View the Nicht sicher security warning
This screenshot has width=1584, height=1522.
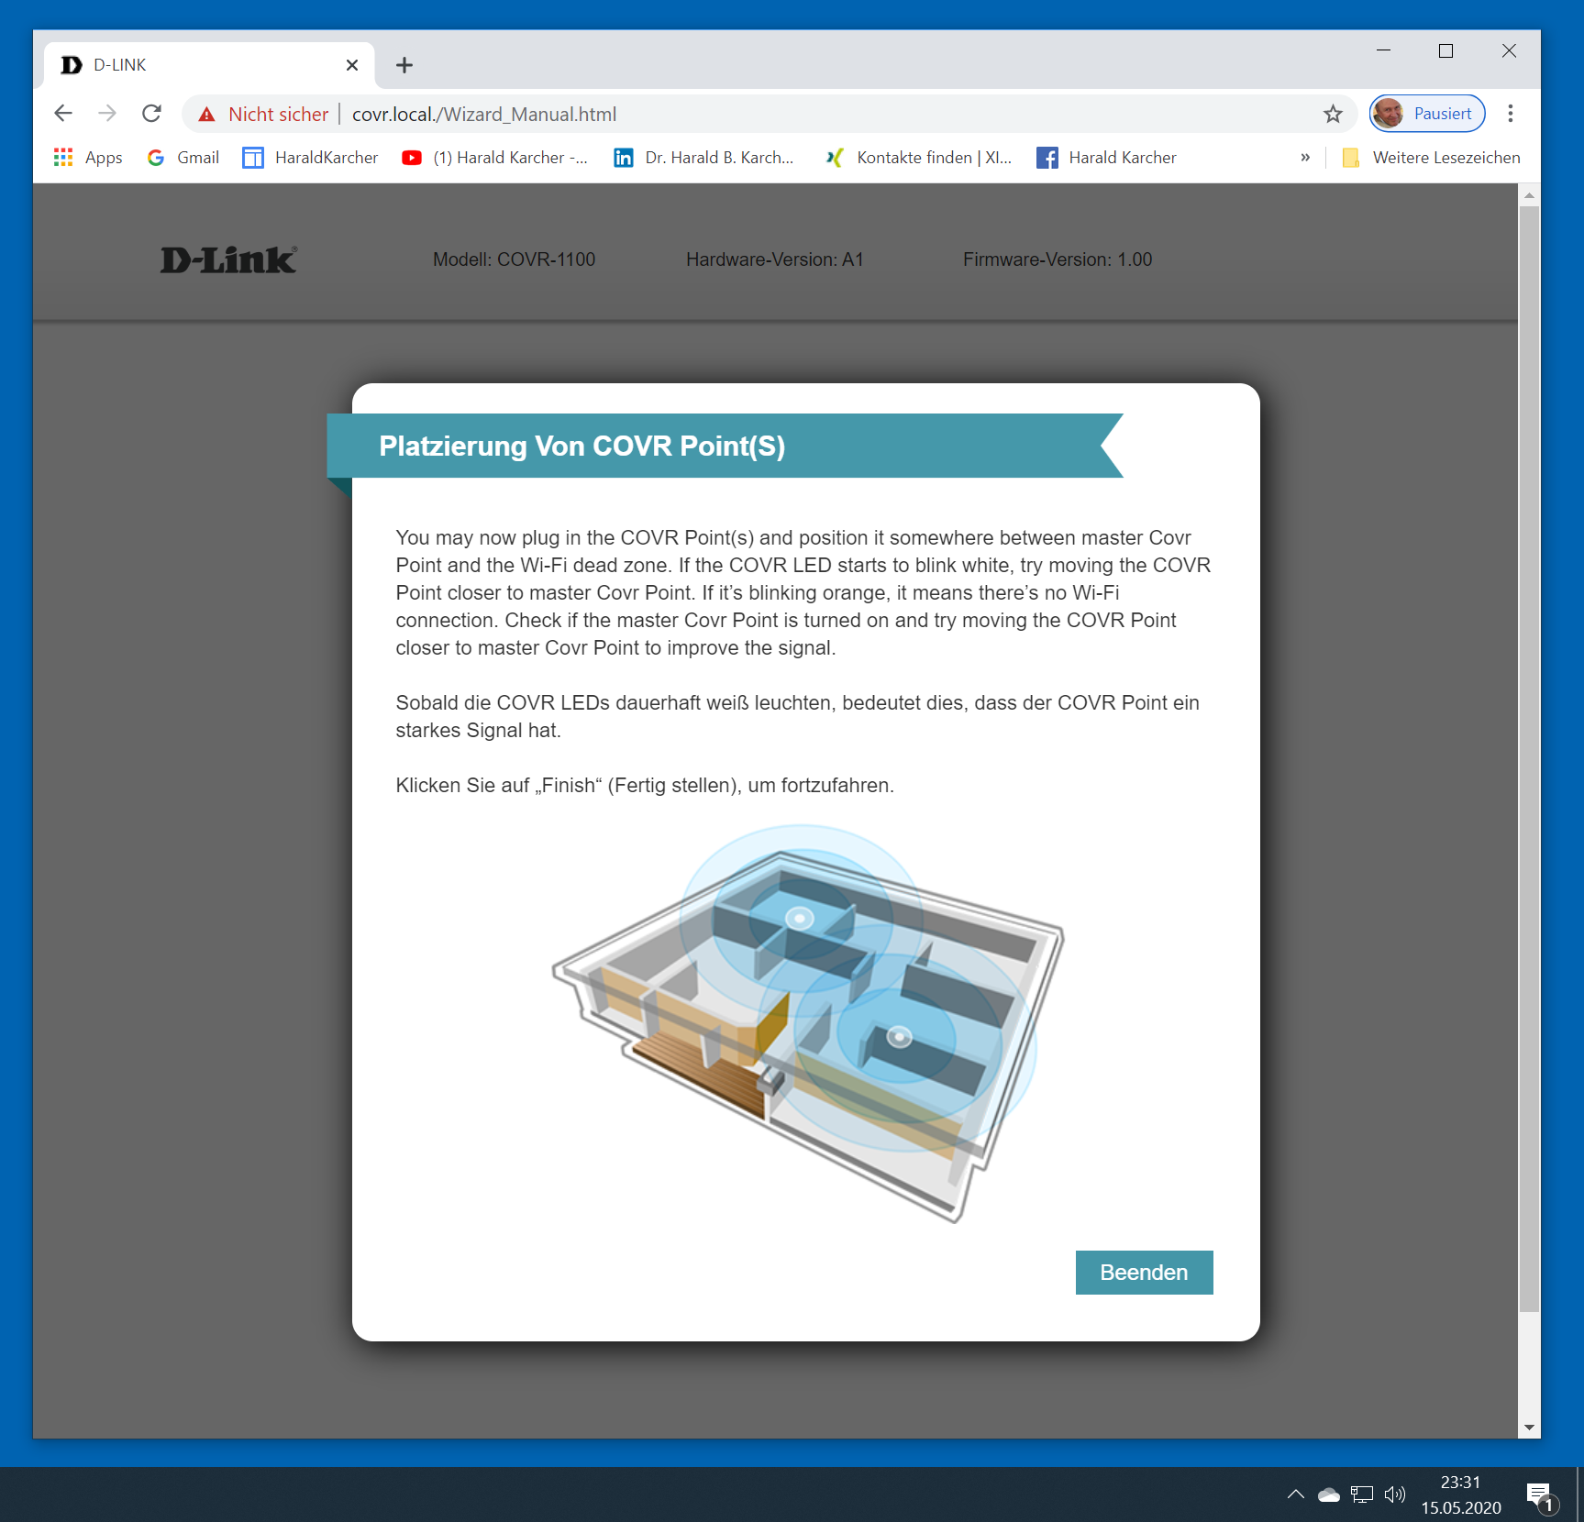tap(264, 114)
